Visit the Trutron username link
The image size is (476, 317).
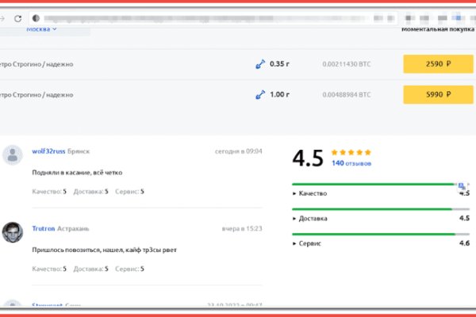44,228
